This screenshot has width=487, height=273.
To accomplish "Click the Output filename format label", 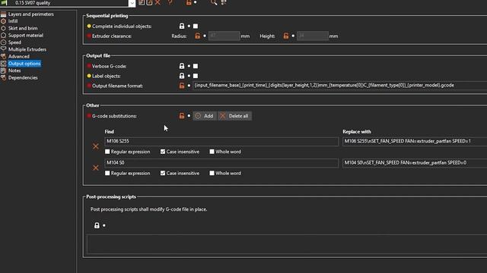I will click(117, 86).
